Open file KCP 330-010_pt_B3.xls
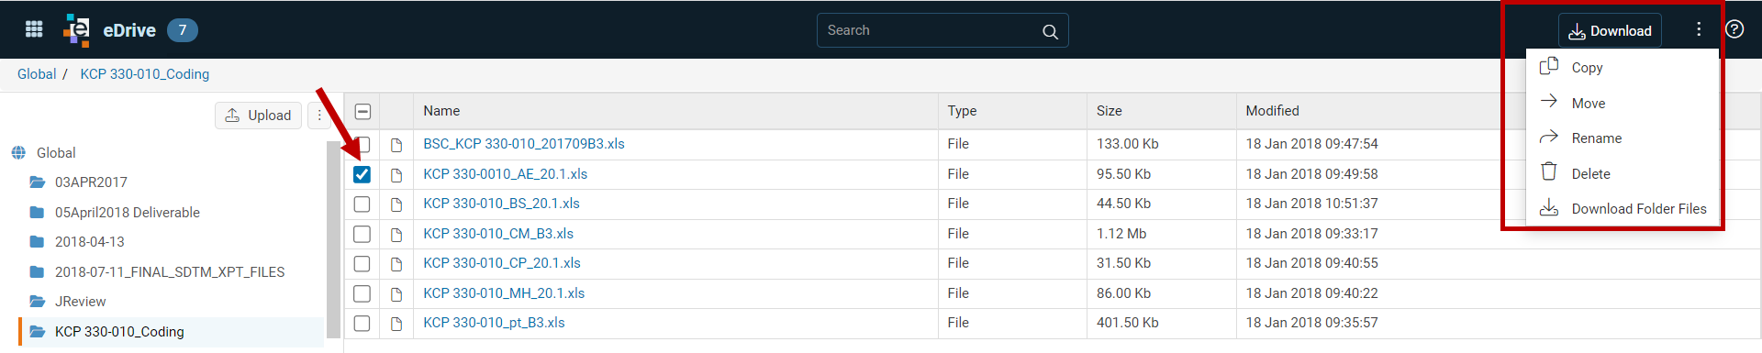The width and height of the screenshot is (1762, 353). click(x=494, y=323)
